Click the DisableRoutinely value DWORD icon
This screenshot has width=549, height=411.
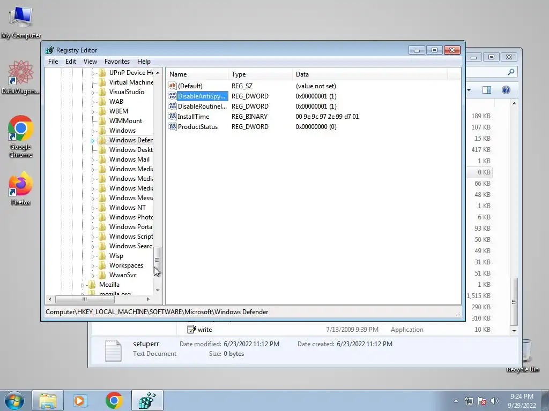coord(172,106)
